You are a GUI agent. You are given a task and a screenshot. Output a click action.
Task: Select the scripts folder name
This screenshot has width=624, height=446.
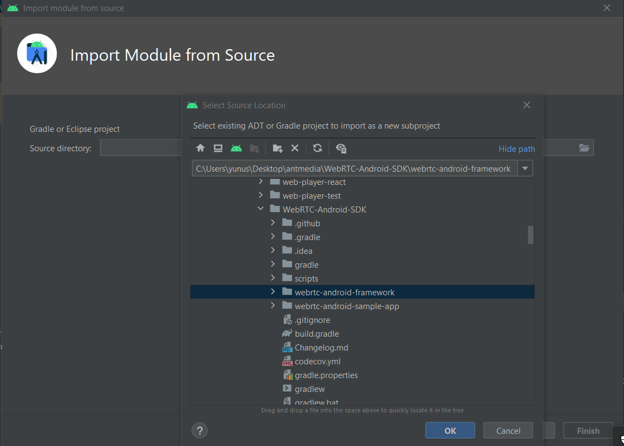(306, 279)
